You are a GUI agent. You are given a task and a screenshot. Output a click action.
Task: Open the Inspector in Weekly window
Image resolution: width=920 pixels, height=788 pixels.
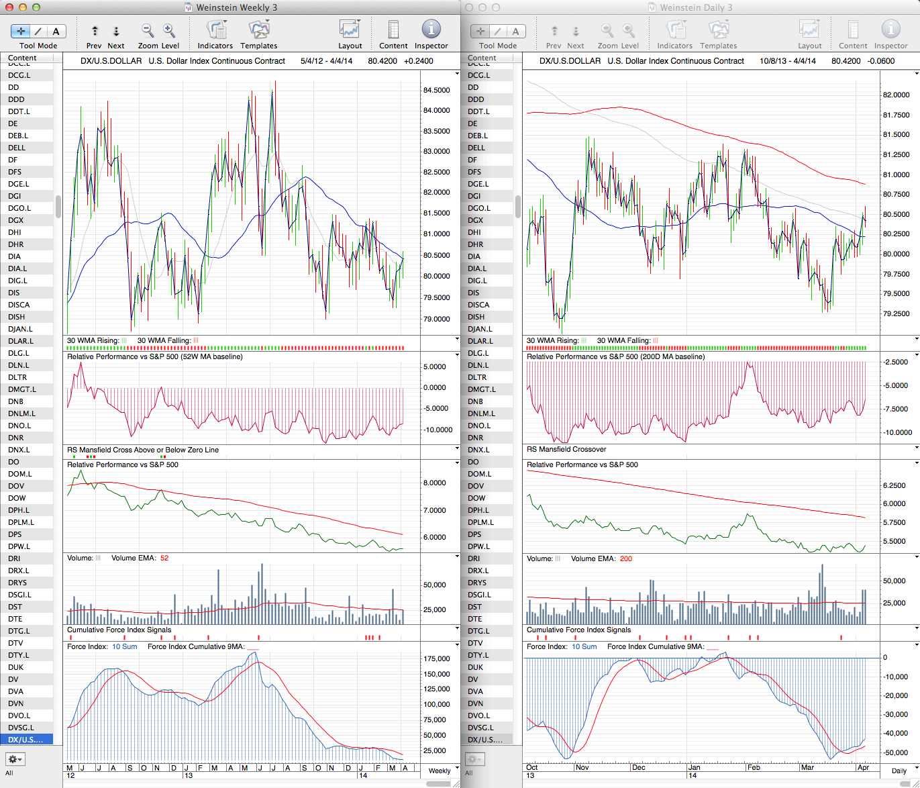click(x=431, y=31)
